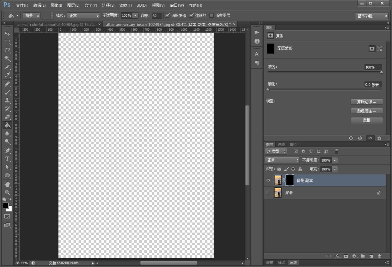392x267 pixels.
Task: Expand the layer filter 类型 dropdown
Action: pyautogui.click(x=276, y=152)
